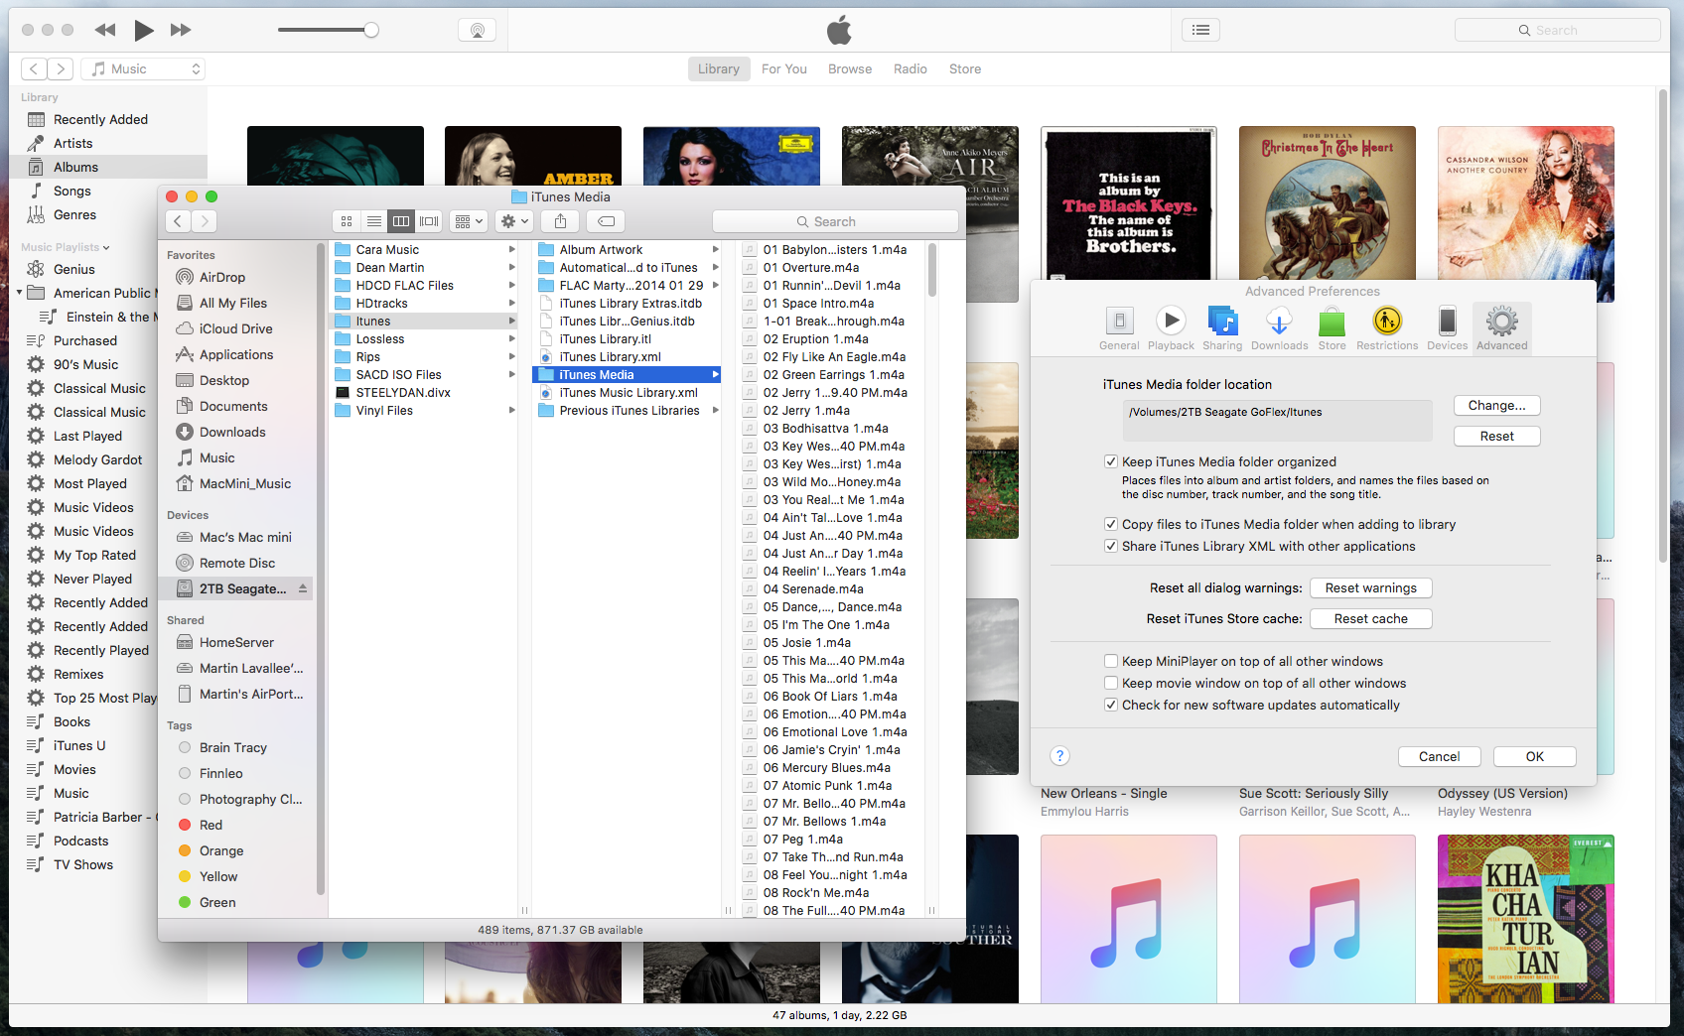This screenshot has width=1684, height=1036.
Task: Switch to the Library tab
Action: point(718,68)
